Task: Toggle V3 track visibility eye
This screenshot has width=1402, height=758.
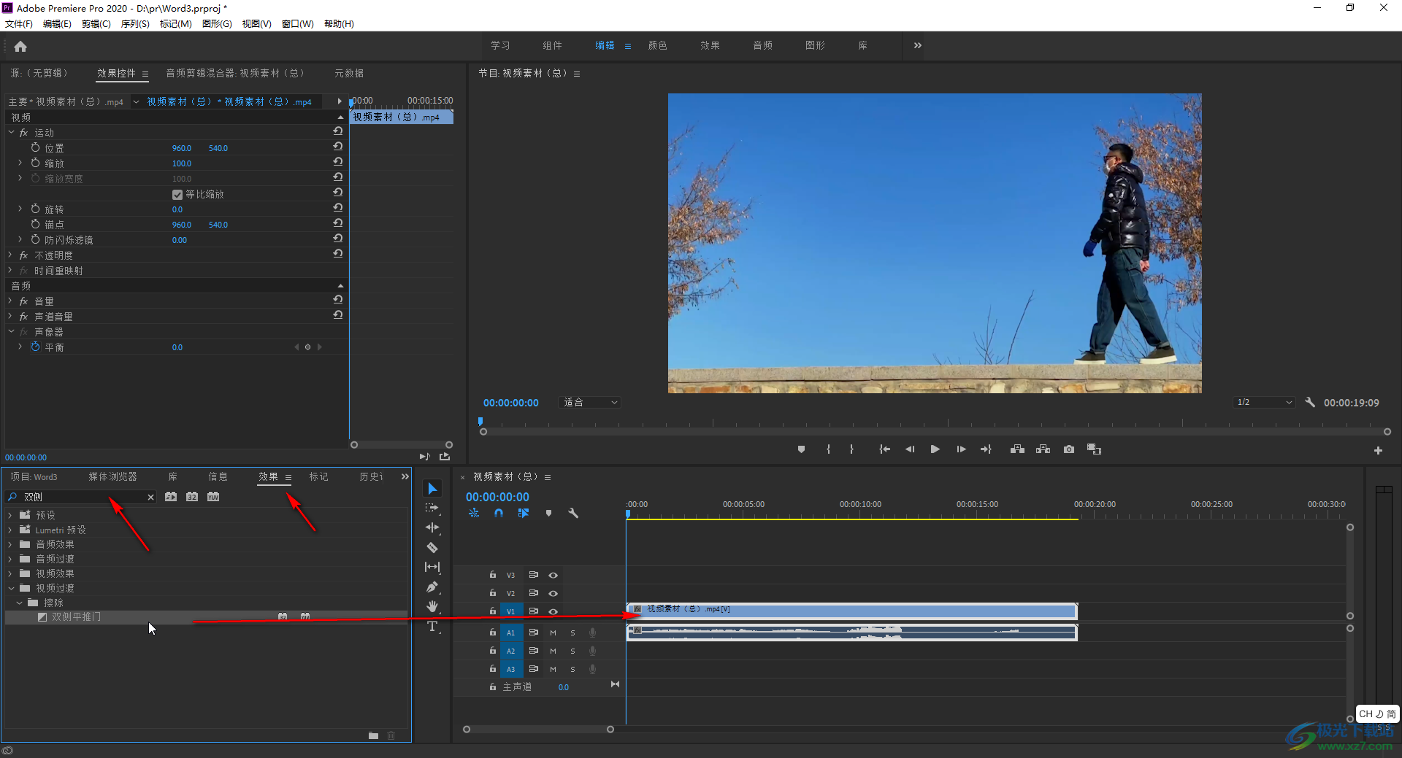Action: pyautogui.click(x=553, y=575)
